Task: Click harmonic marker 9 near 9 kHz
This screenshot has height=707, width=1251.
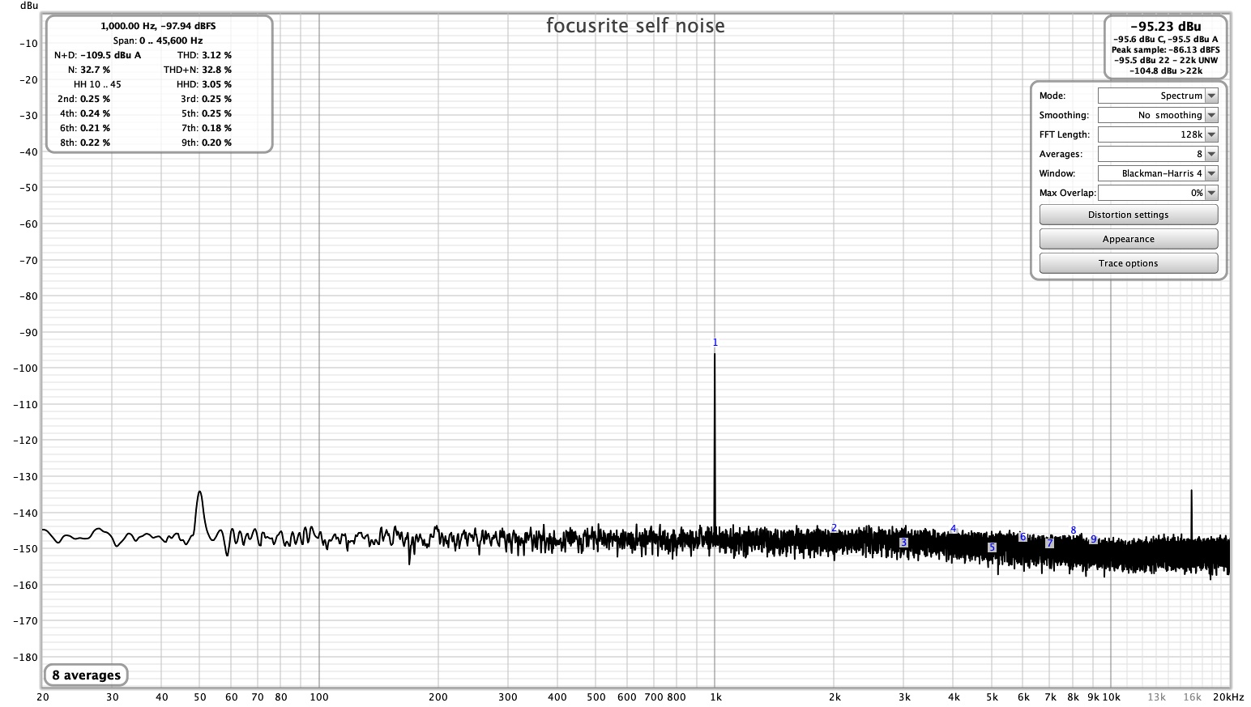Action: click(x=1093, y=539)
